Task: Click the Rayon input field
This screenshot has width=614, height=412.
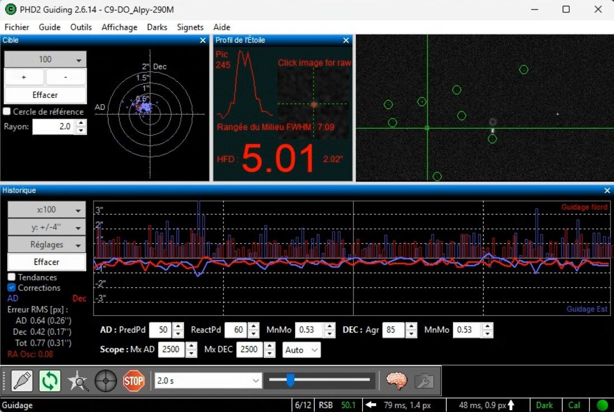Action: coord(54,127)
